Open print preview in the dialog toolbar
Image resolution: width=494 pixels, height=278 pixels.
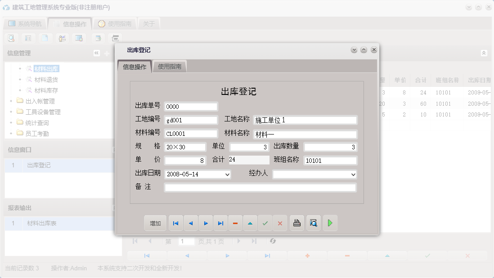(x=313, y=223)
